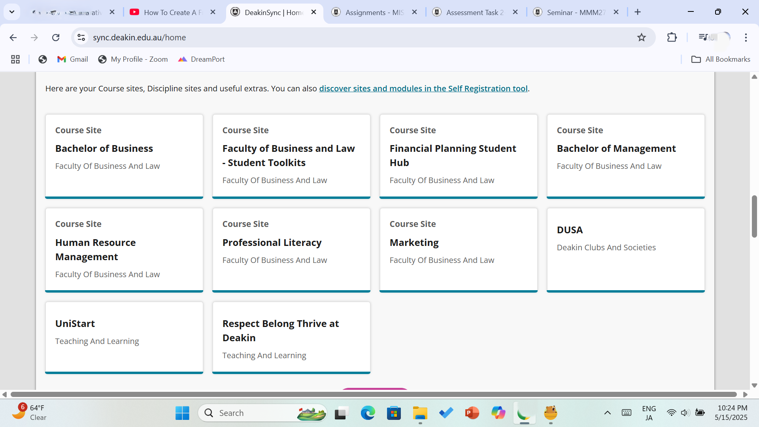Open Windows Start menu

(182, 413)
